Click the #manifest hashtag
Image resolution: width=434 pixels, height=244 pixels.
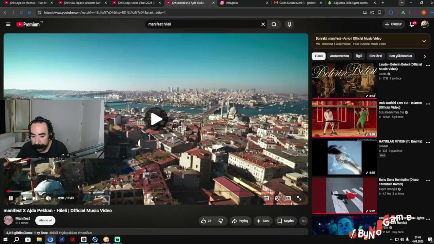(x=85, y=233)
